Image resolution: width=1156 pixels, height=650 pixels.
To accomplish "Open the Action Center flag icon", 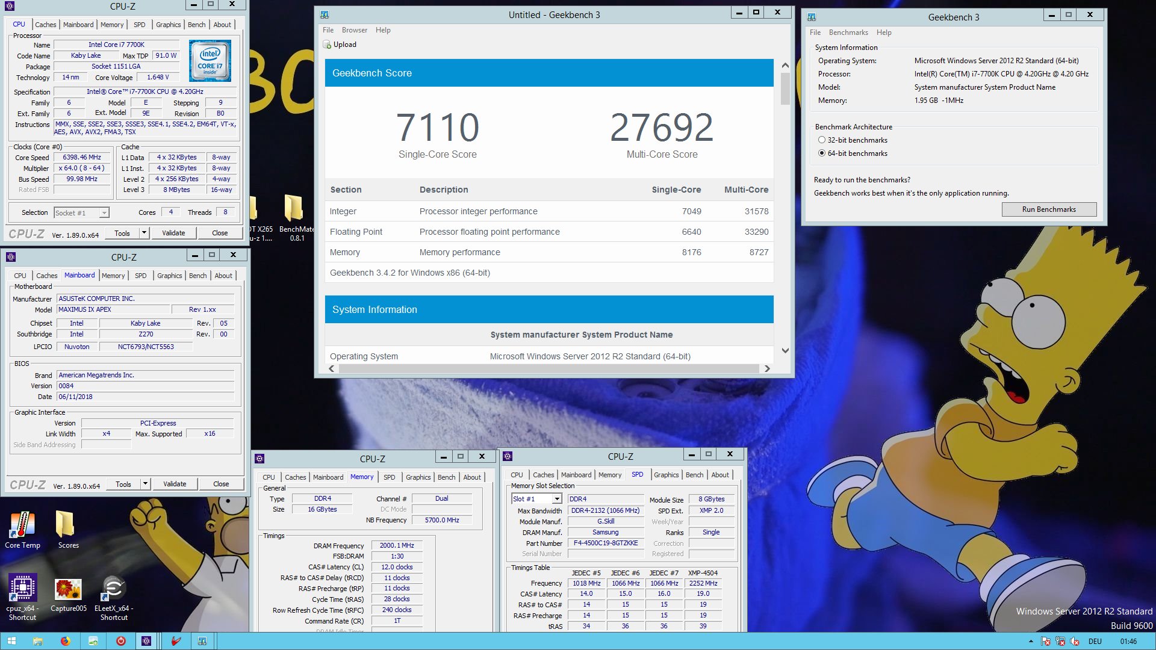I will coord(1046,642).
